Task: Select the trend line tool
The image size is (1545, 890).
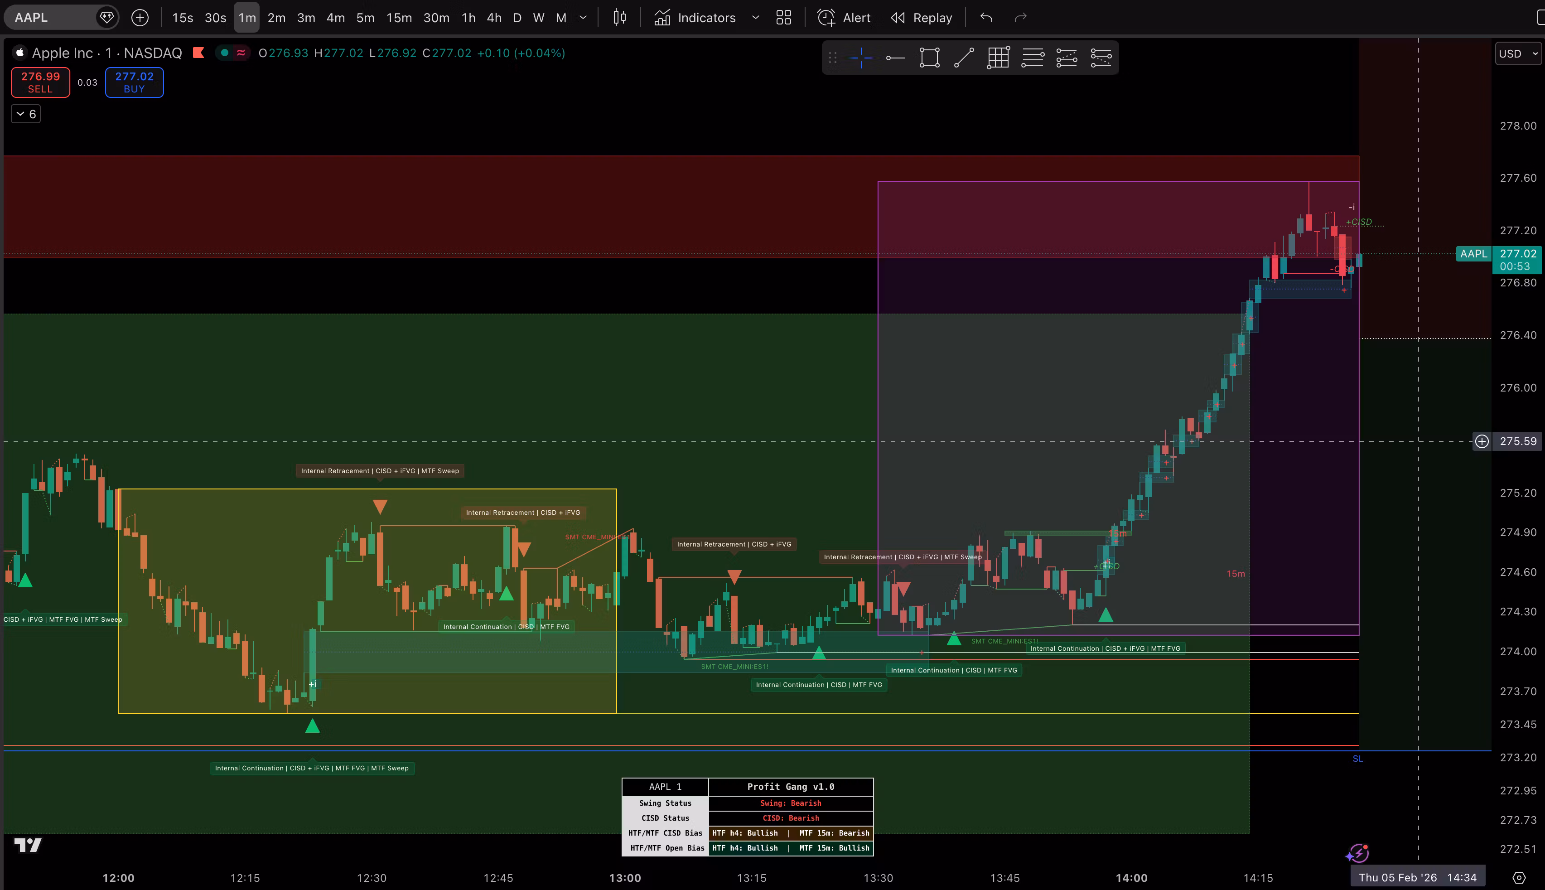Action: pyautogui.click(x=964, y=58)
